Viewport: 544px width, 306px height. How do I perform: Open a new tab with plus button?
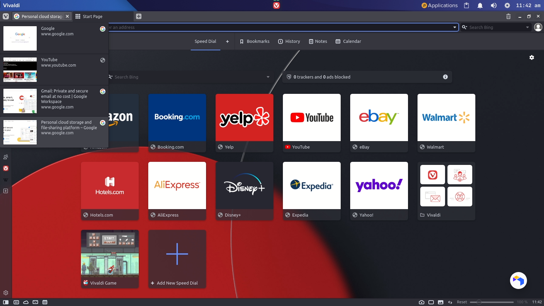pyautogui.click(x=139, y=16)
